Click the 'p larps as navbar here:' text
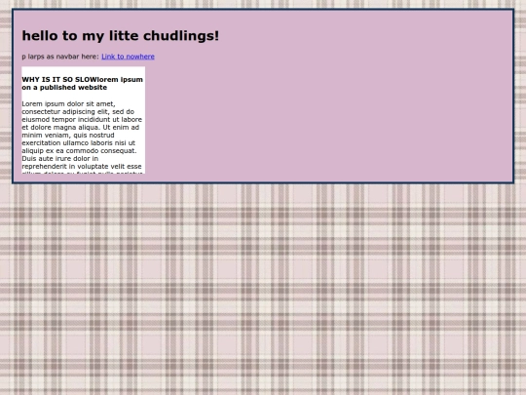Image resolution: width=526 pixels, height=395 pixels. click(60, 57)
